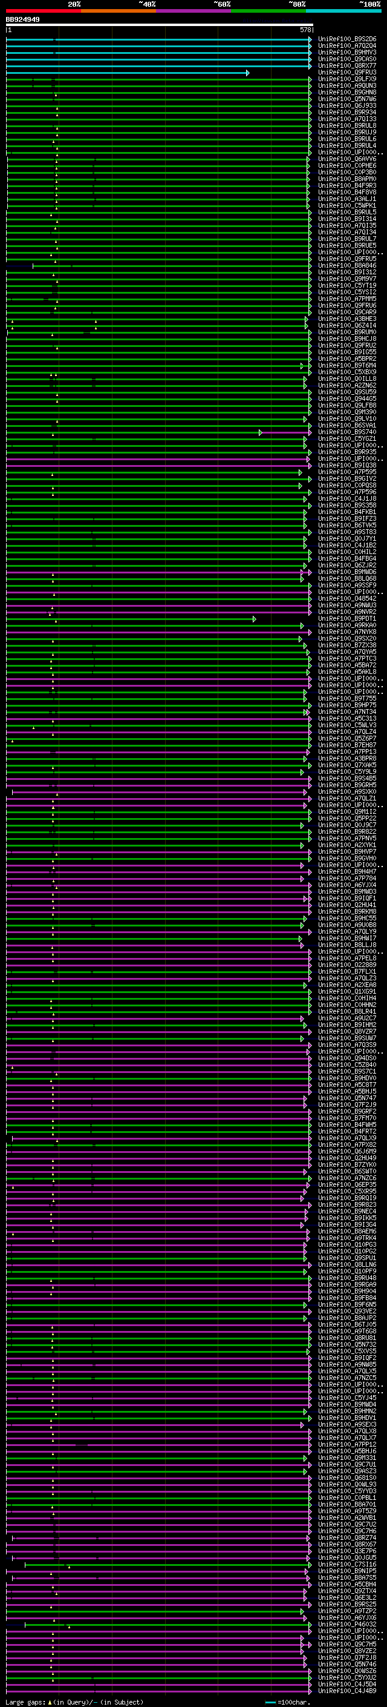Open hit UniRef100_B9GHN8

tap(346, 92)
